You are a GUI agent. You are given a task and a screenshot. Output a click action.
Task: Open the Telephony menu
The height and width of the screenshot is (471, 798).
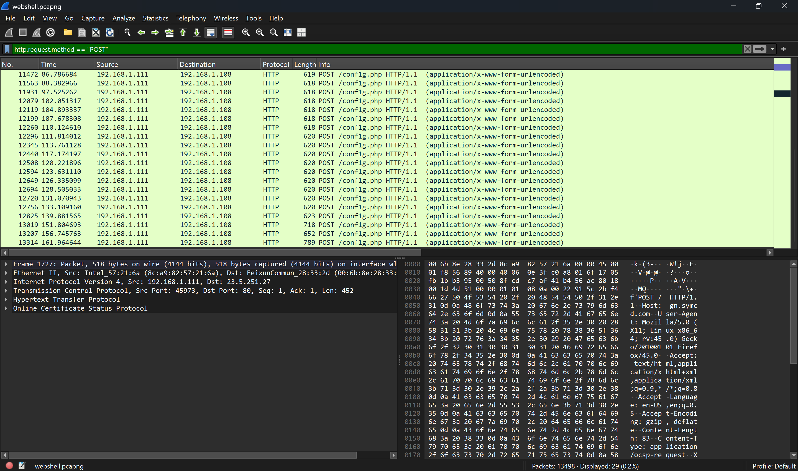point(191,18)
